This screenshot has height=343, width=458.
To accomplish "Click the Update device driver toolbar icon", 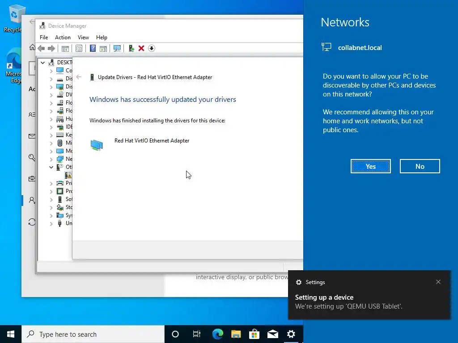I will [x=131, y=48].
